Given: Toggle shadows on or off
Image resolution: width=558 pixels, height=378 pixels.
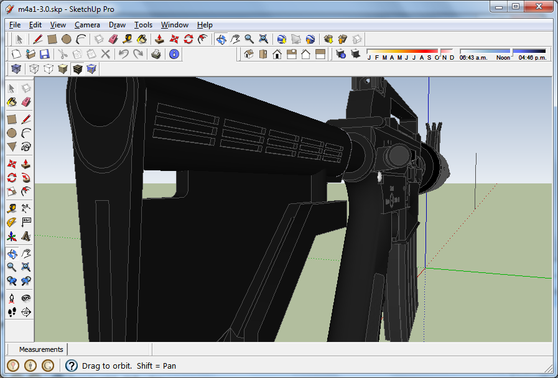Looking at the screenshot, I should (355, 54).
